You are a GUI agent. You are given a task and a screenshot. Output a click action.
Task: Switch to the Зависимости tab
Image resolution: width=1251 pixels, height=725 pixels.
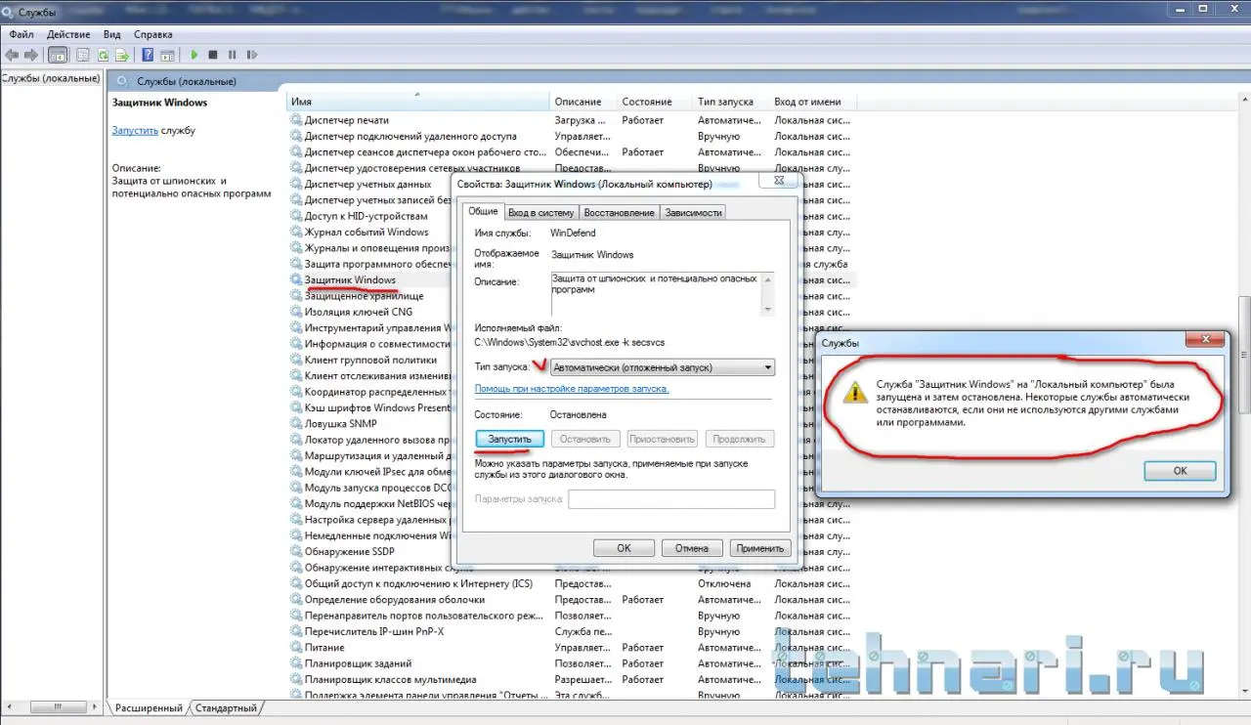[x=693, y=212]
